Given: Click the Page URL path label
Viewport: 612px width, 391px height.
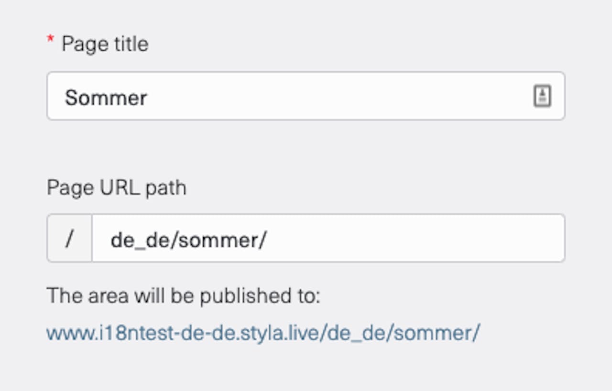Looking at the screenshot, I should (116, 187).
